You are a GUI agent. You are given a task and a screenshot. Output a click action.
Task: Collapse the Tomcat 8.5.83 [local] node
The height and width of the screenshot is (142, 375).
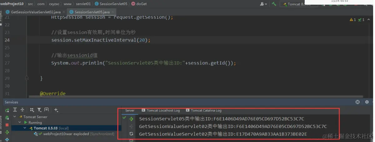pos(25,128)
